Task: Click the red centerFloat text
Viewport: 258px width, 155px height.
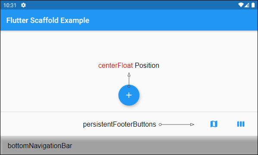Action: (x=116, y=65)
